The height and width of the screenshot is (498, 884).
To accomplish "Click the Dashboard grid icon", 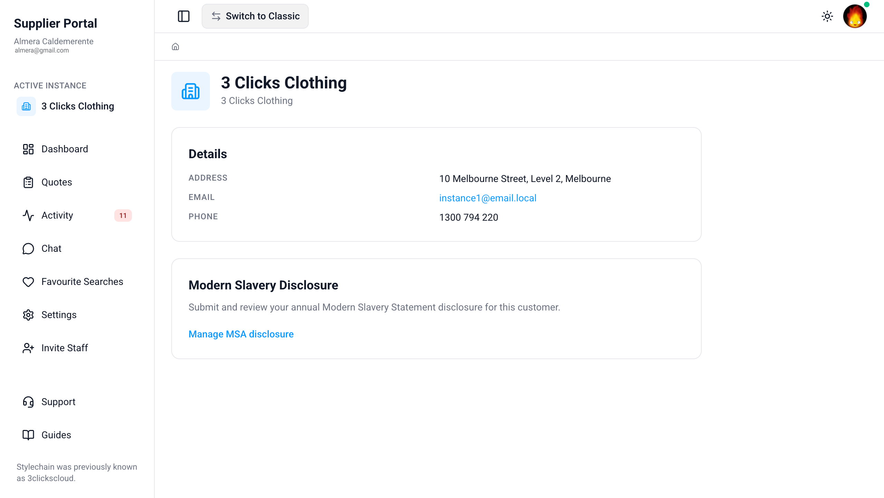I will point(28,149).
